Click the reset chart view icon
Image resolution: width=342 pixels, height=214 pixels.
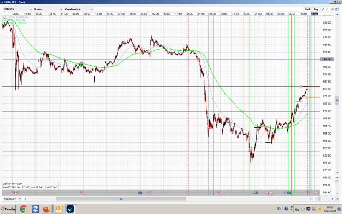[x=337, y=199]
